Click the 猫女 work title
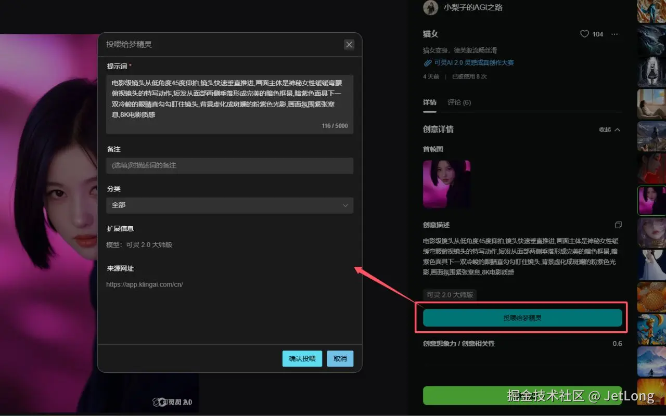666x416 pixels. (x=431, y=34)
